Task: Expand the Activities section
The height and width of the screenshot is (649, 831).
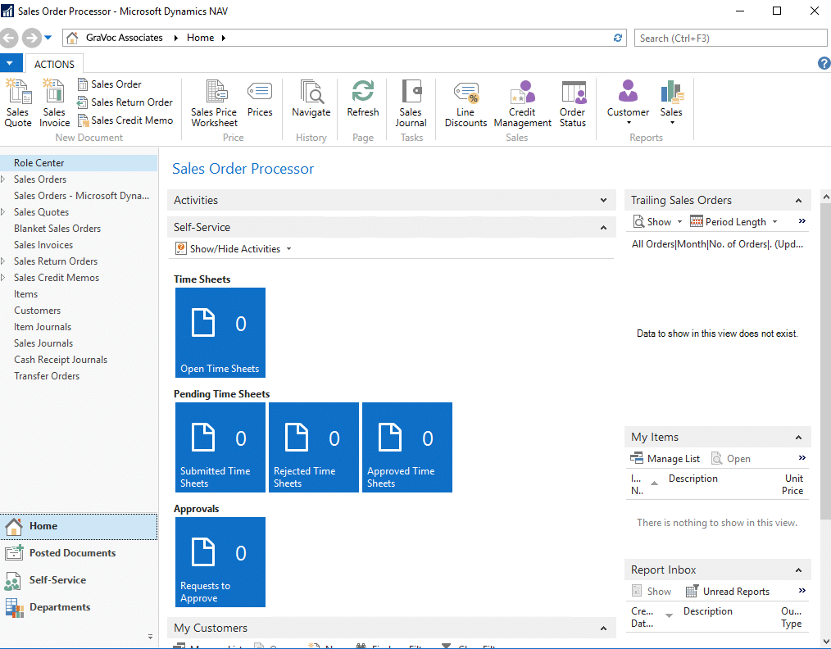Action: (603, 200)
